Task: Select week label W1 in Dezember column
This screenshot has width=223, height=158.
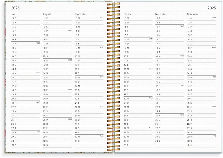Action: tap(215, 136)
